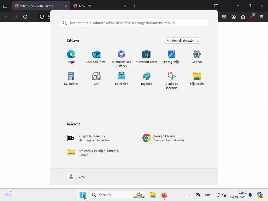Go back in Firefox
This screenshot has height=201, width=268.
[6, 17]
